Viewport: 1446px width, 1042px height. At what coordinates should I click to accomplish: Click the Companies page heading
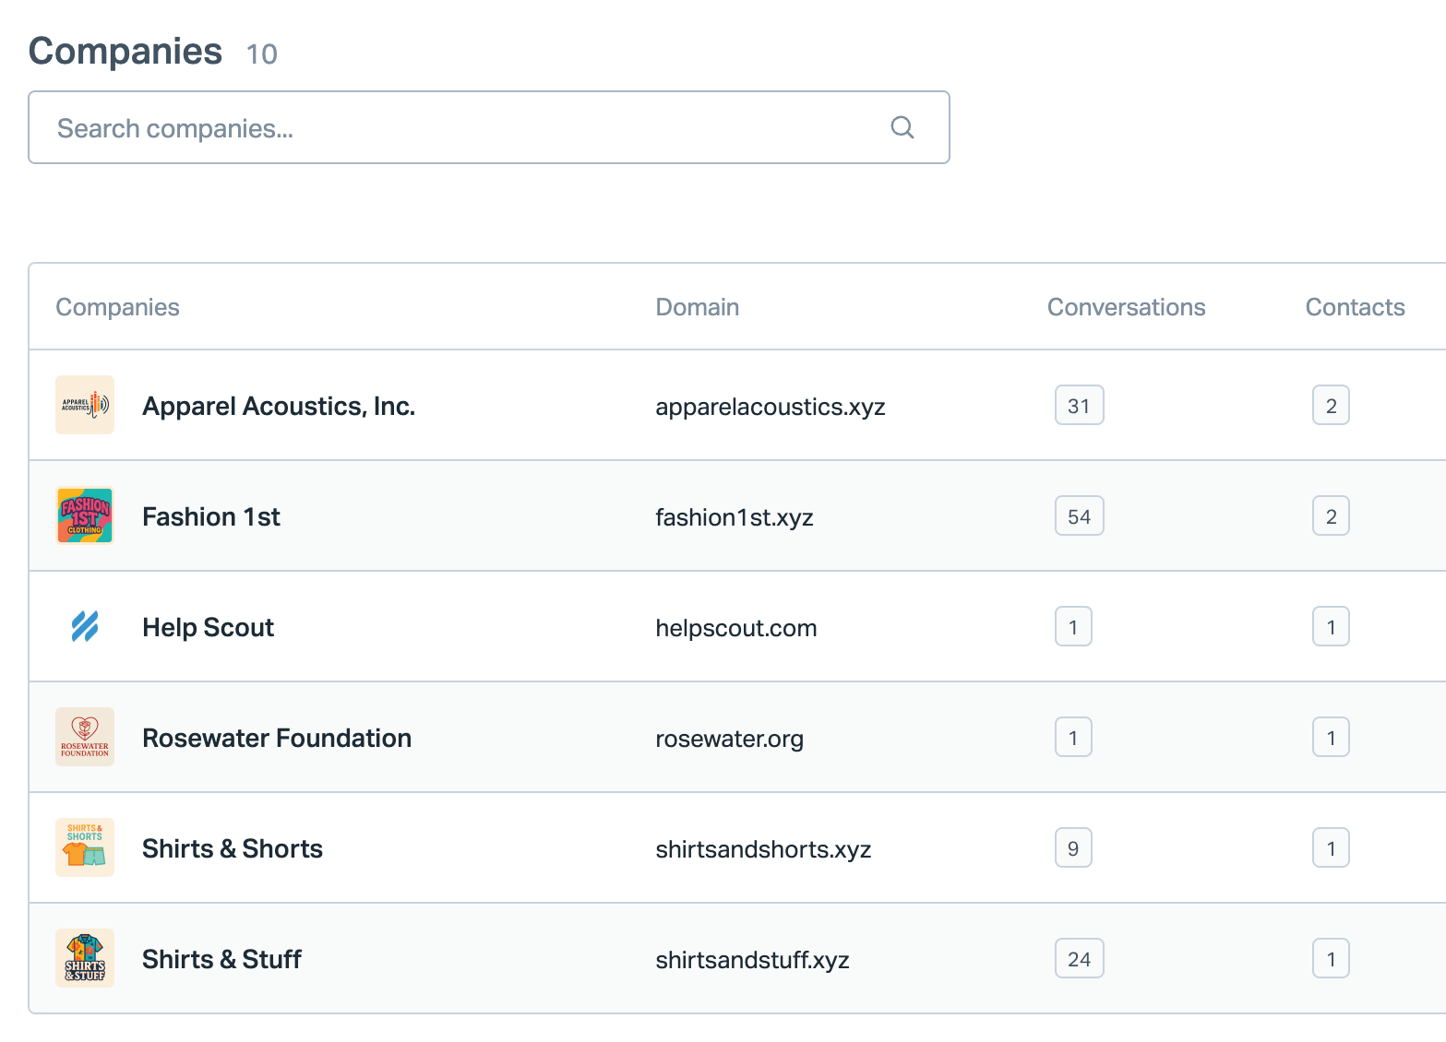point(125,52)
